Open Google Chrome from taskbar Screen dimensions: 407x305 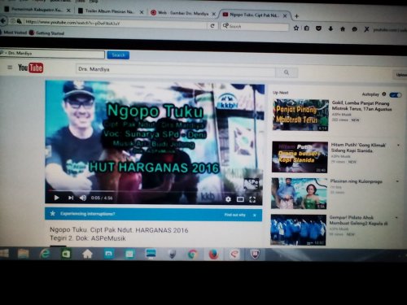pos(192,255)
